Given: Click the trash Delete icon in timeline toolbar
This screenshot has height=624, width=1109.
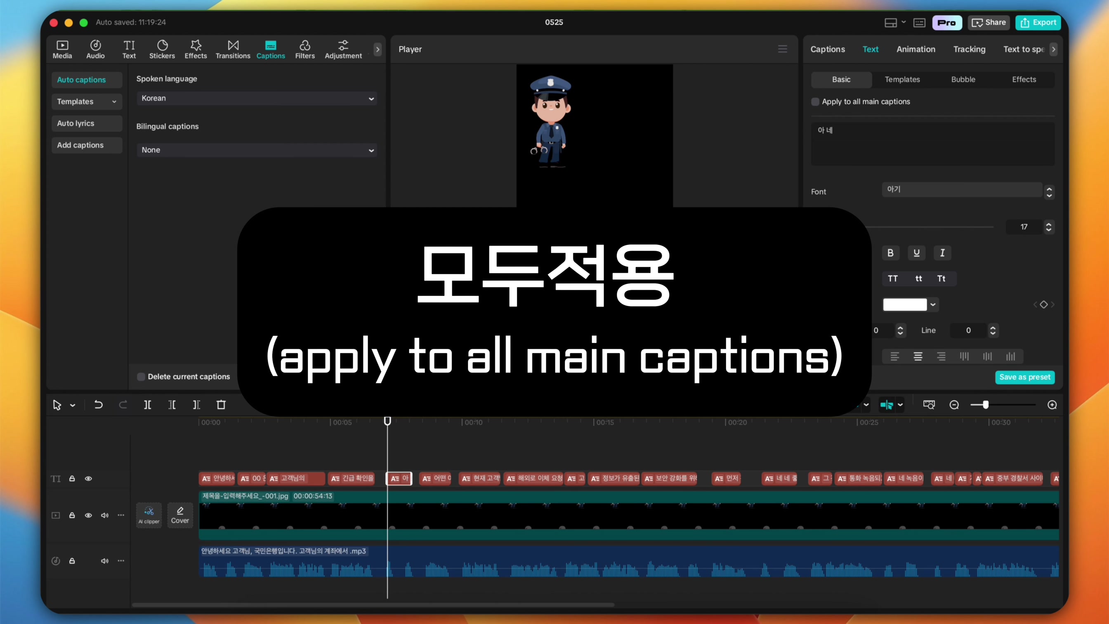Looking at the screenshot, I should click(221, 405).
